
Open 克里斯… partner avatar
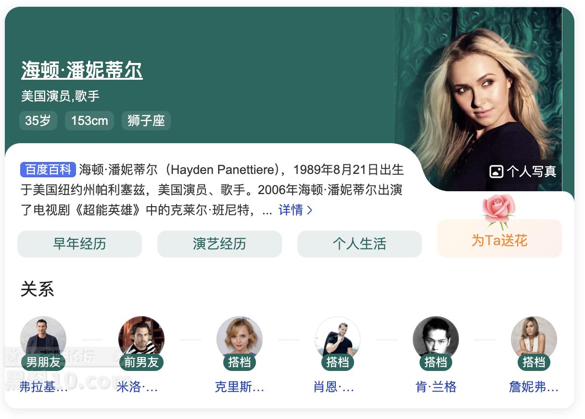tap(240, 339)
